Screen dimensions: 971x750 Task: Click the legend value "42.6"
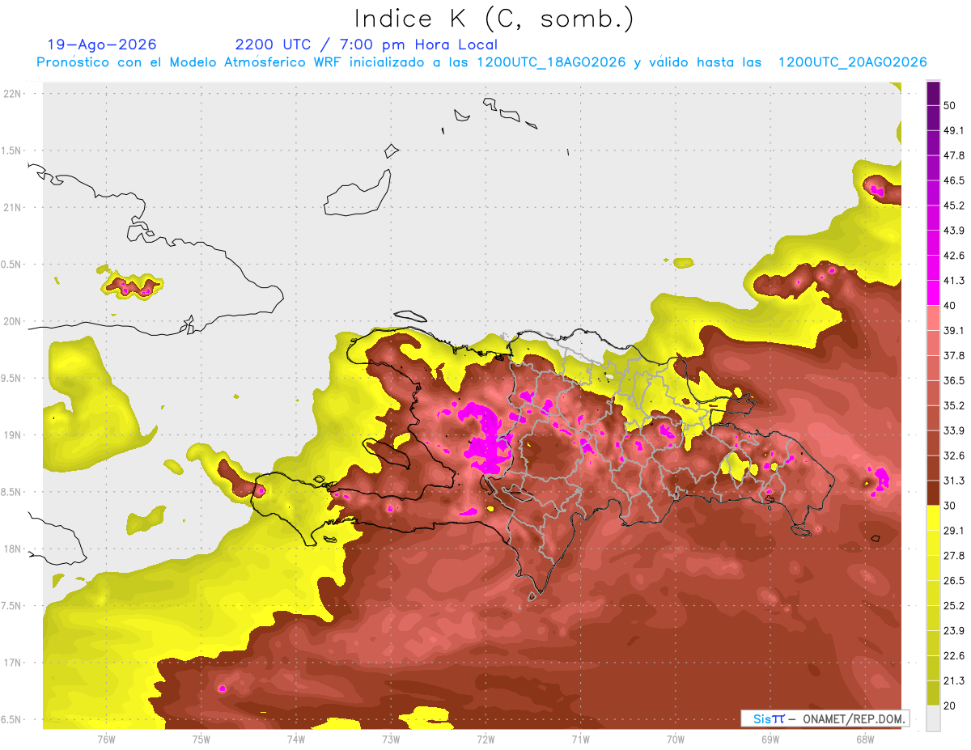[x=953, y=256]
